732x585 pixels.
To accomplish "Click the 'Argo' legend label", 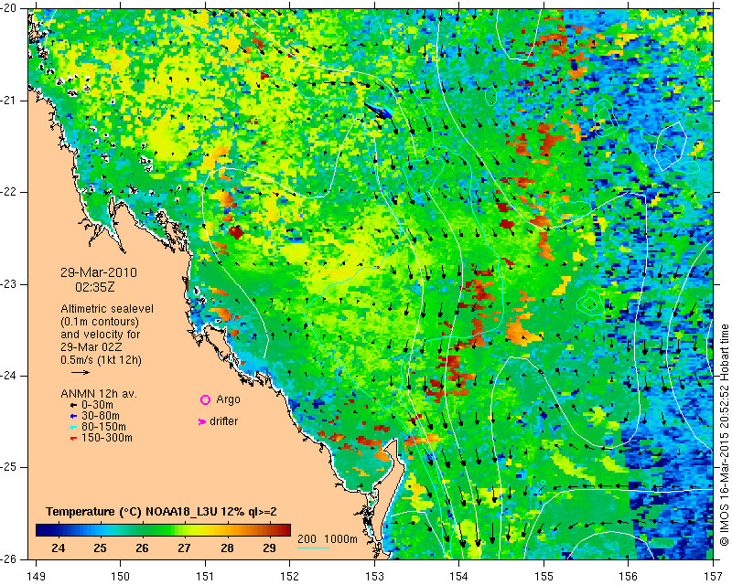I will (x=228, y=399).
